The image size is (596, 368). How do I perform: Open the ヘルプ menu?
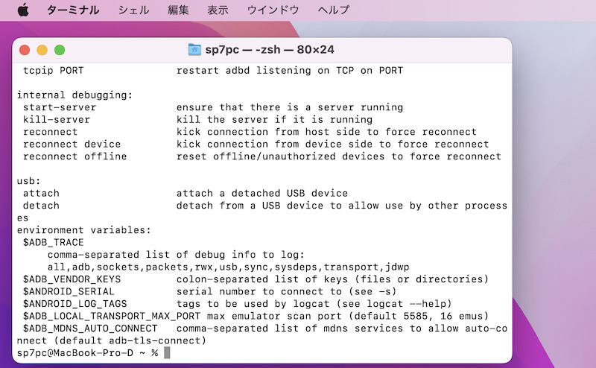(333, 10)
